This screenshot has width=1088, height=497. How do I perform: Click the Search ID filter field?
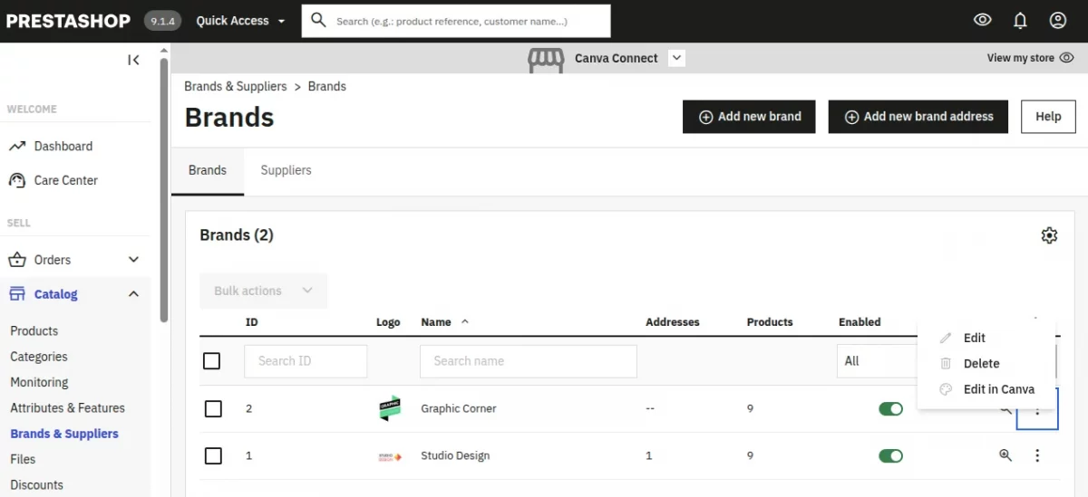[x=306, y=361]
